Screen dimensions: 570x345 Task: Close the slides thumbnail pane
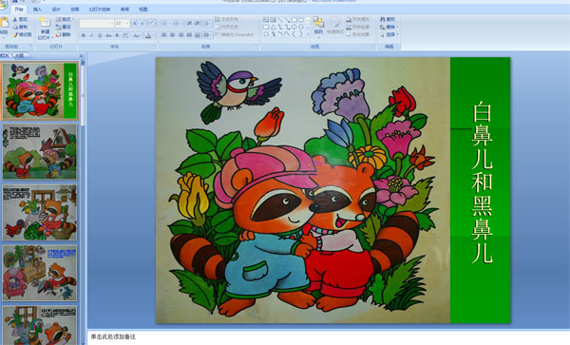81,56
